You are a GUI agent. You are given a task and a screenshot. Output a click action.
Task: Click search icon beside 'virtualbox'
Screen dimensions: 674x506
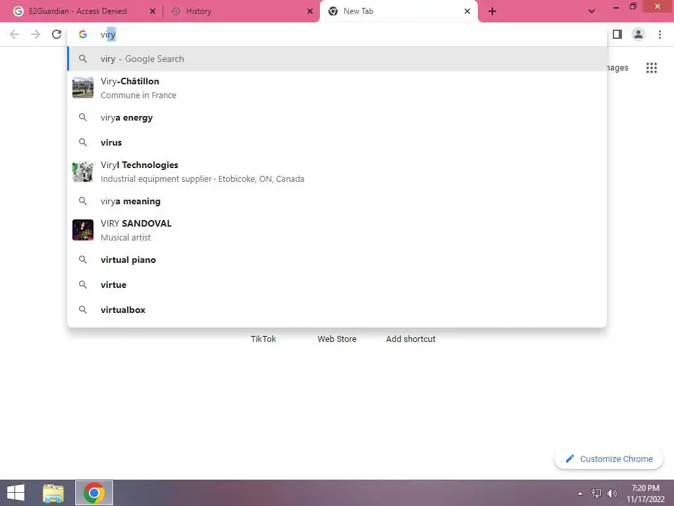coord(83,310)
